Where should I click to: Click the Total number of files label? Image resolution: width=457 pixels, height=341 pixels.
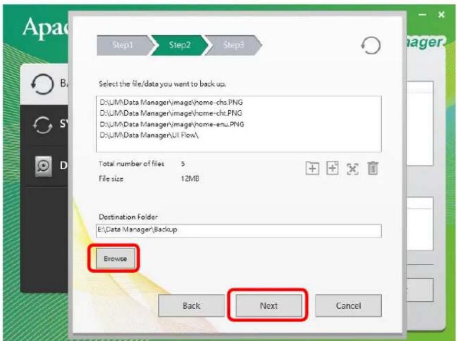click(131, 163)
